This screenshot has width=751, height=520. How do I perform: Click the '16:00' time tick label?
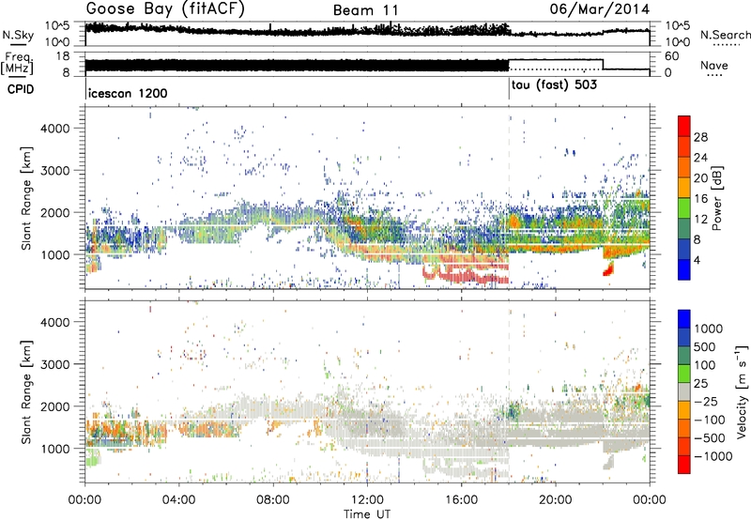[x=461, y=500]
